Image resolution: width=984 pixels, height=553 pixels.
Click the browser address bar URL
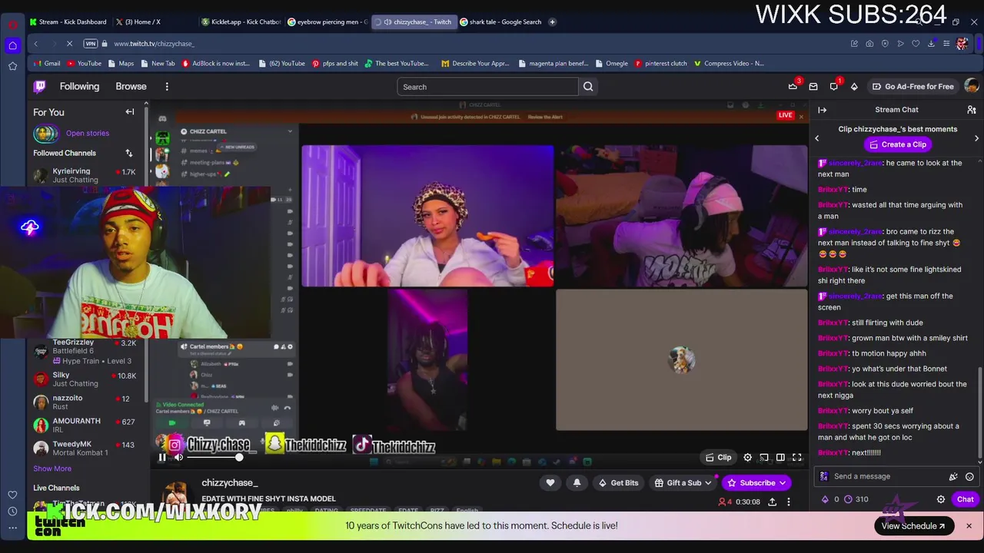pos(154,44)
